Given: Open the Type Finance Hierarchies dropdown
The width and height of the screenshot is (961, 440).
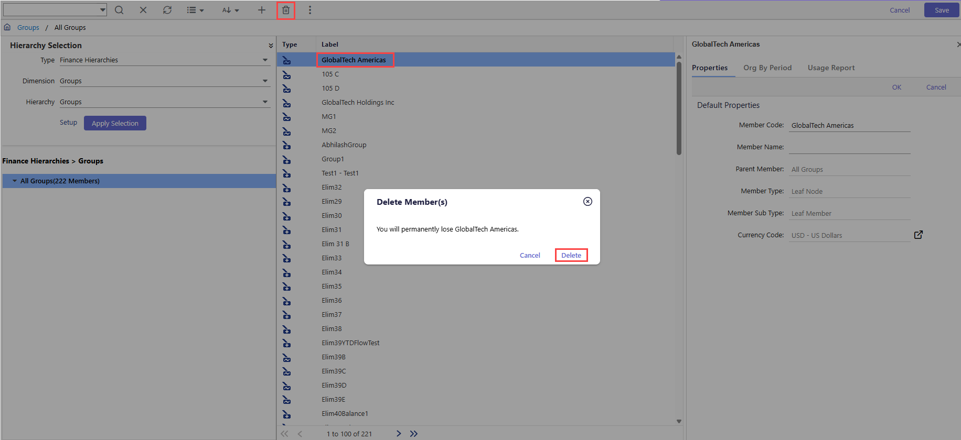Looking at the screenshot, I should pos(265,60).
